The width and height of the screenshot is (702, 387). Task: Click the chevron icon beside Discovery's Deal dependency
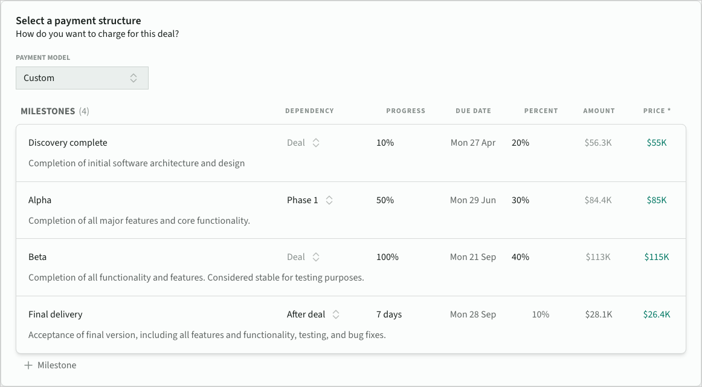pyautogui.click(x=316, y=143)
